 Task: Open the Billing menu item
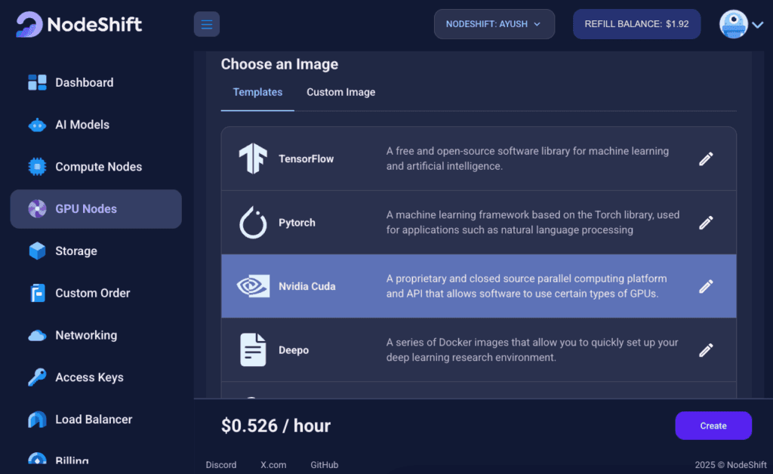click(x=72, y=460)
